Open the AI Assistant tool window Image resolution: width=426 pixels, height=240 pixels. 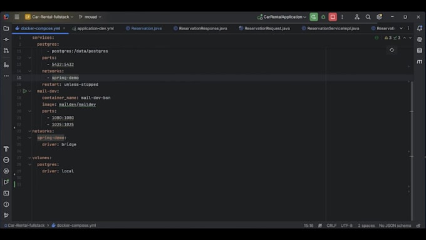pos(420,39)
